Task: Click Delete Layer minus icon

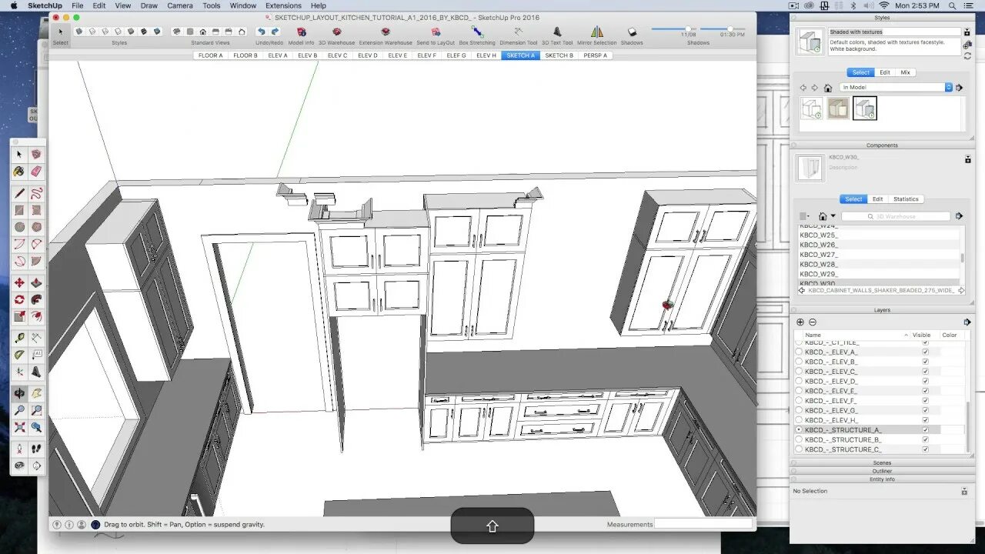Action: click(x=813, y=322)
